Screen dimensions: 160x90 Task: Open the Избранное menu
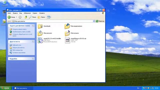[27, 13]
